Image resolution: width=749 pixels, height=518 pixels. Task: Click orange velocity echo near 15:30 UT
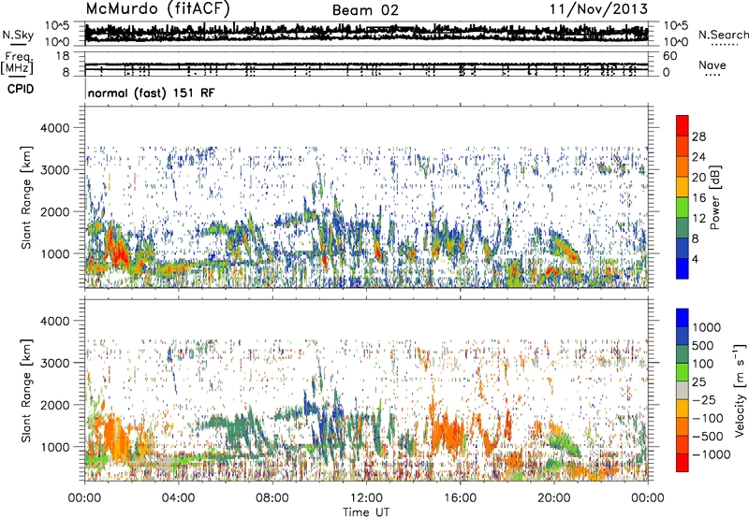click(x=448, y=431)
